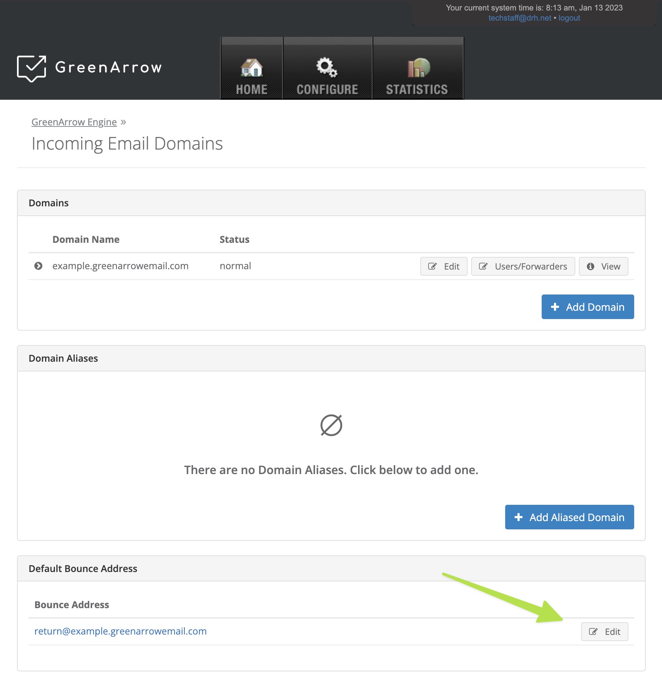
Task: Open the HOME tab label
Action: point(252,89)
